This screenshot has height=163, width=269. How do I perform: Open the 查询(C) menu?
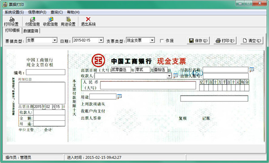point(56,12)
